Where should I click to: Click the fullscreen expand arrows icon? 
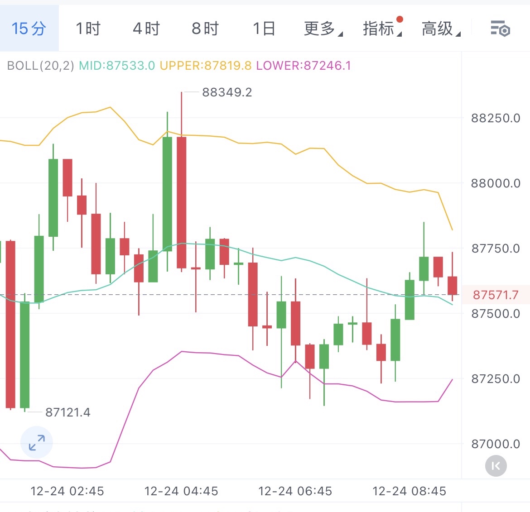(x=37, y=442)
